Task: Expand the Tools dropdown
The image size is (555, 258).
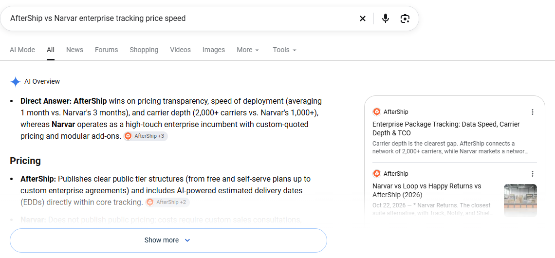Action: click(x=285, y=50)
